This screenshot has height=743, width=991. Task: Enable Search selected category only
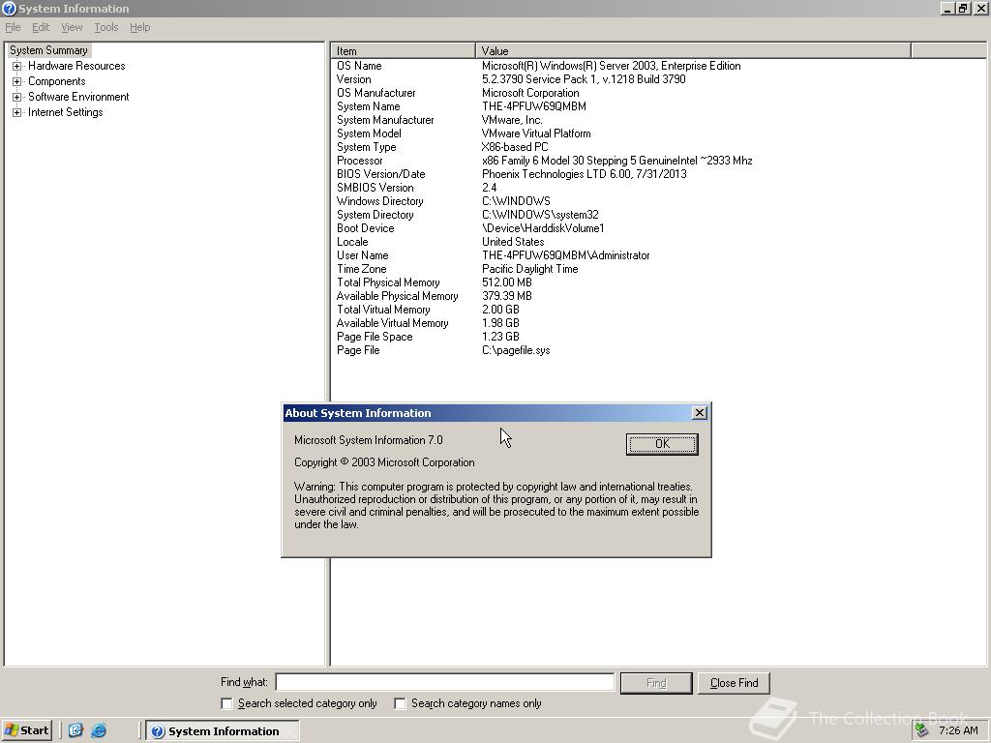click(226, 703)
